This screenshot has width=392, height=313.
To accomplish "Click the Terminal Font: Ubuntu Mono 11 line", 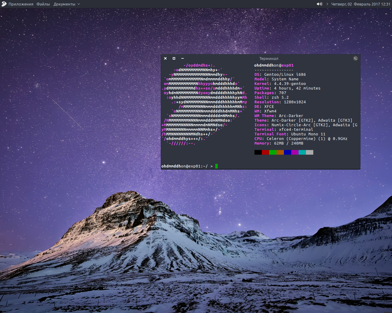I will 290,134.
